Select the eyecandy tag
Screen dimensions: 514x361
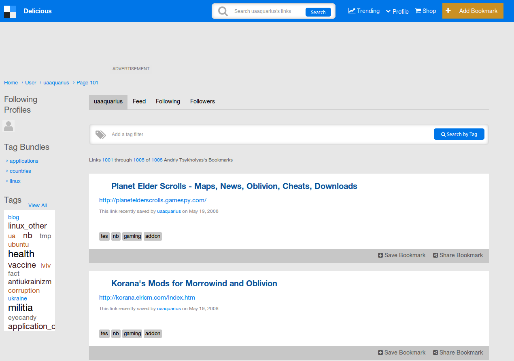tap(22, 318)
